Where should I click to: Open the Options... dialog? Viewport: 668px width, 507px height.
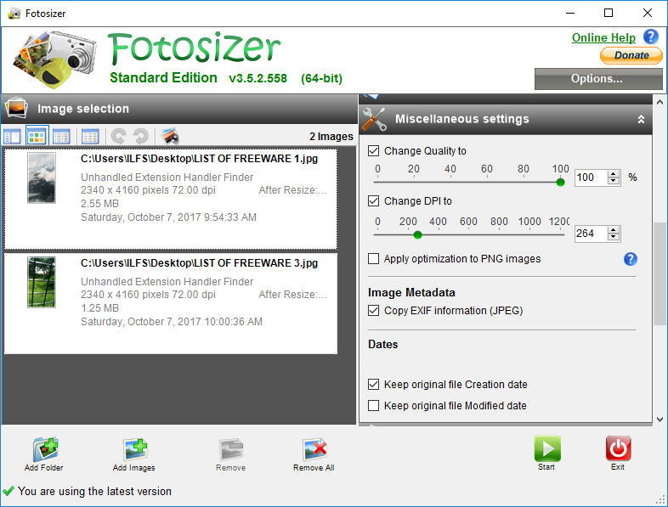pyautogui.click(x=598, y=79)
